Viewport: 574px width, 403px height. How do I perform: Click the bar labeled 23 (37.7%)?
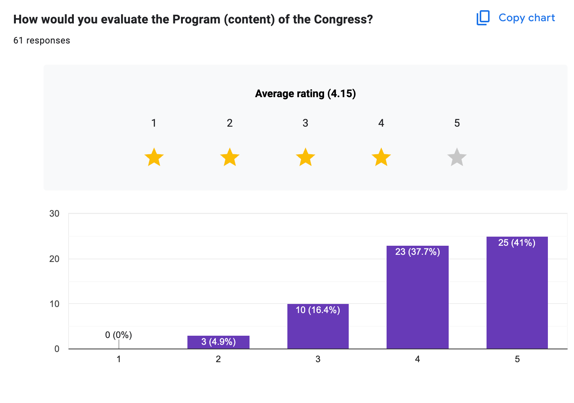pos(417,299)
